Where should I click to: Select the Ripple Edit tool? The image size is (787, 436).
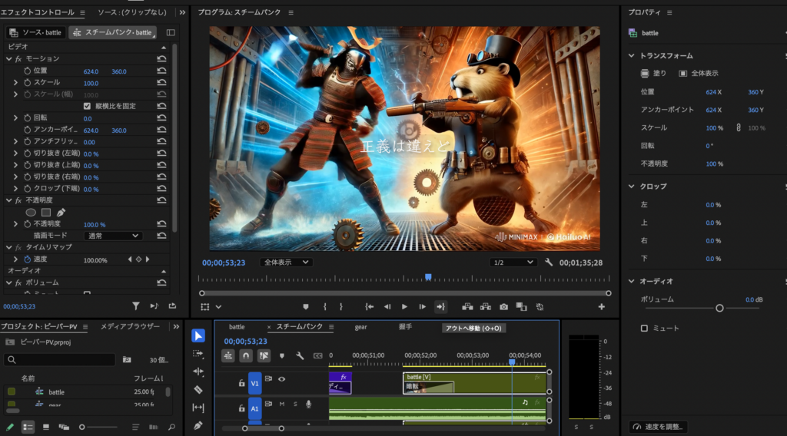click(x=198, y=372)
